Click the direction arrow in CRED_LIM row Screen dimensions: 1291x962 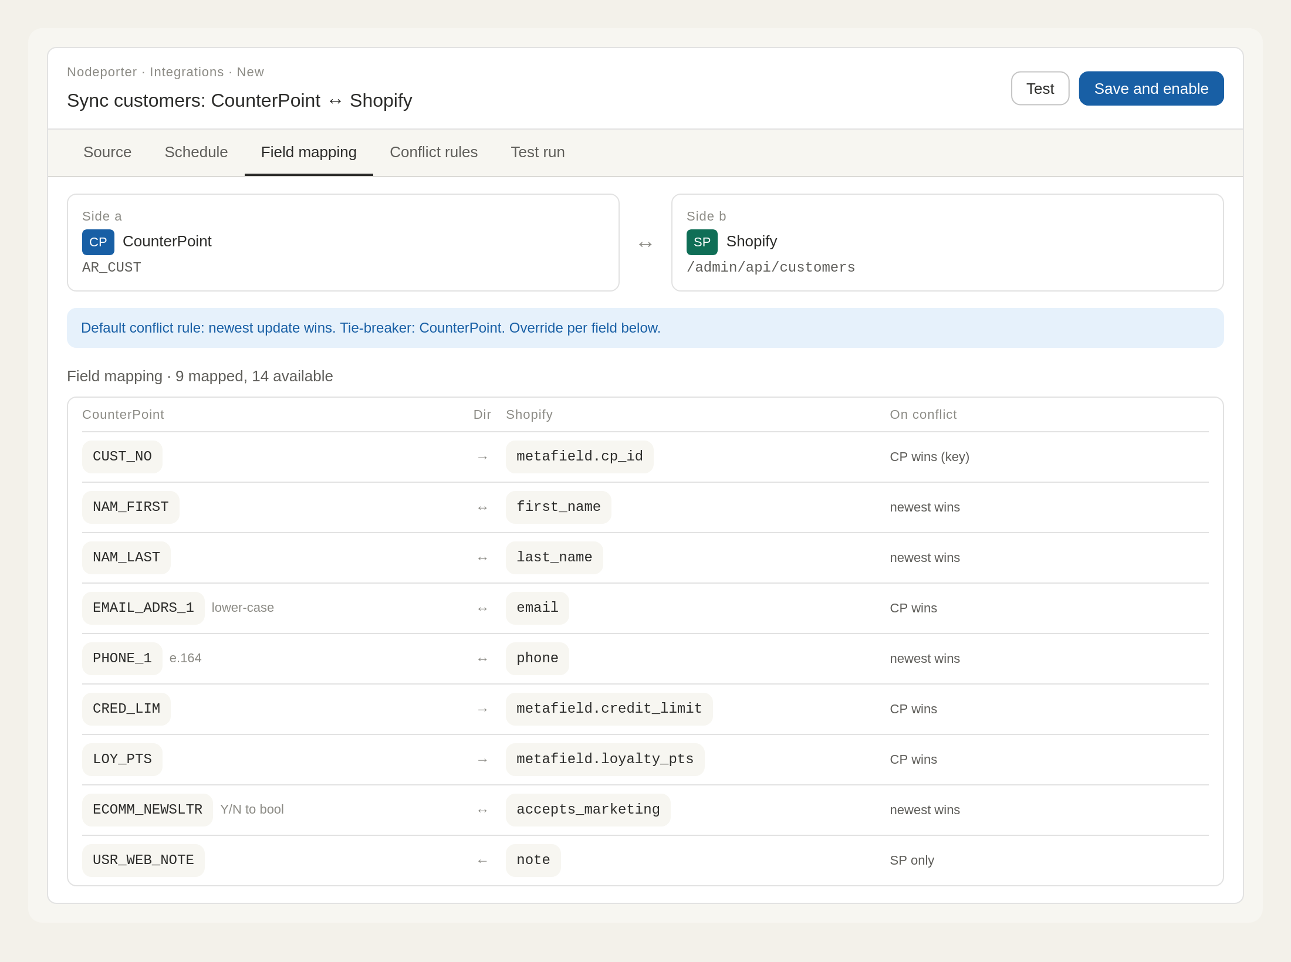click(x=482, y=709)
